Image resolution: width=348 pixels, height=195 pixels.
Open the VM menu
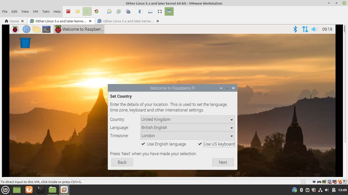(35, 11)
